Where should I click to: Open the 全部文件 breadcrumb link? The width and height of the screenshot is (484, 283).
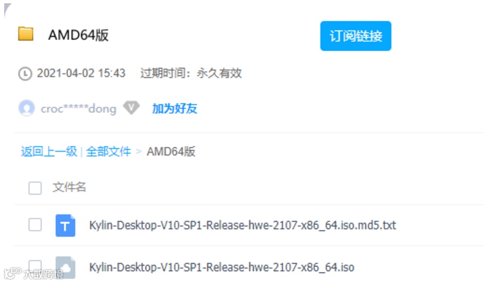click(x=108, y=151)
